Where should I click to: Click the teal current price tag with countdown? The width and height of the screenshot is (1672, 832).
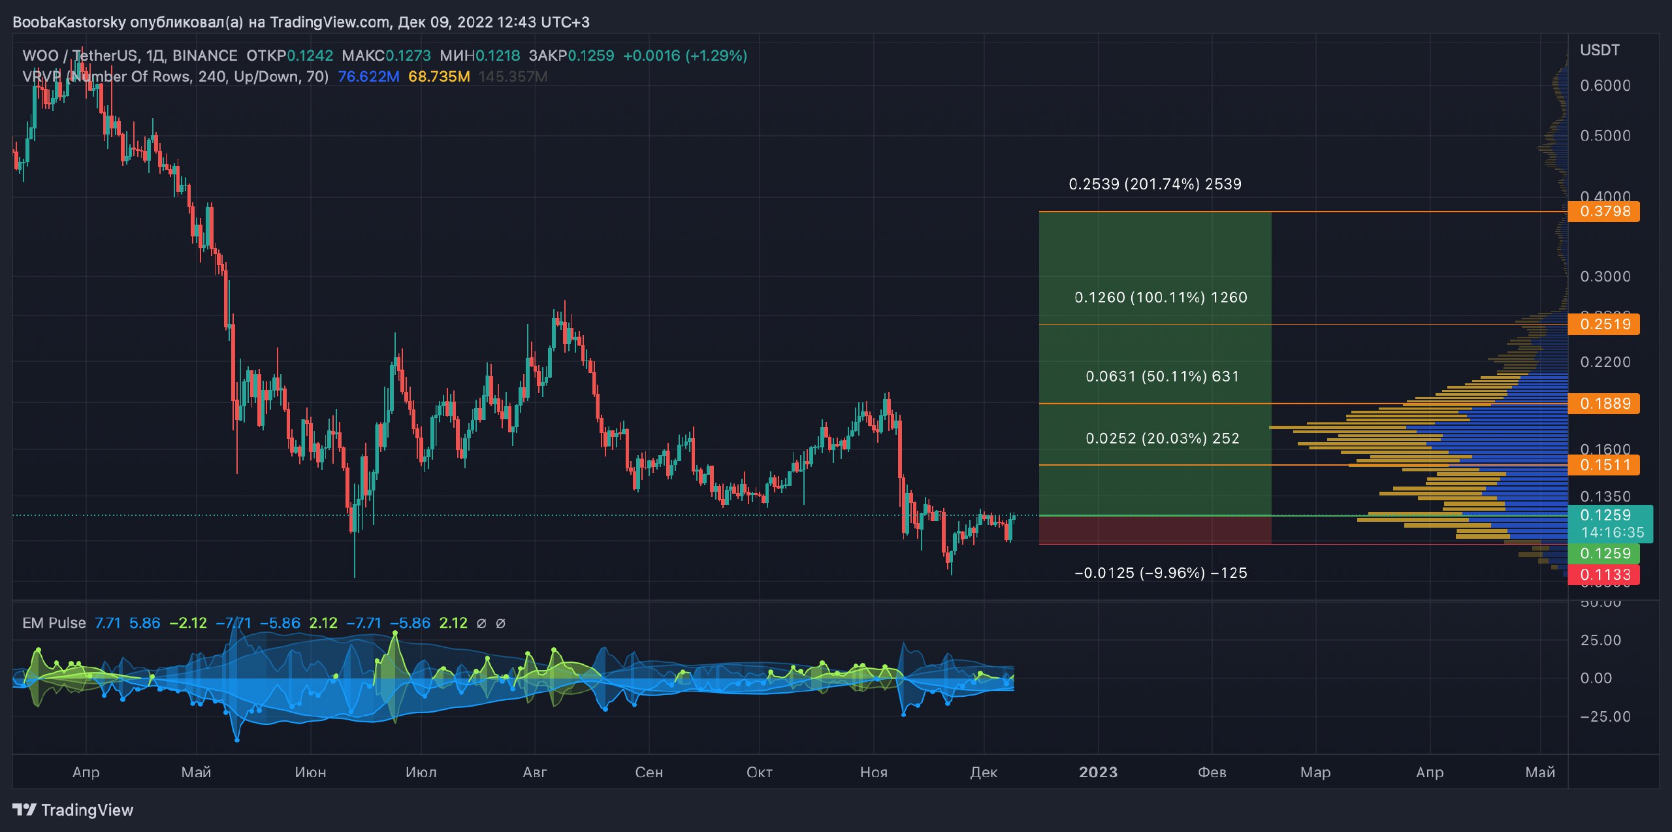(x=1610, y=524)
